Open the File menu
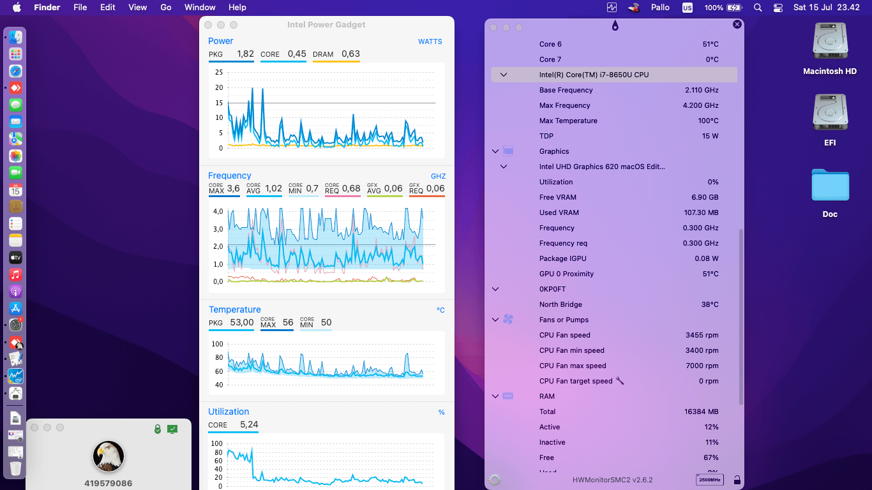The height and width of the screenshot is (490, 872). [x=80, y=8]
